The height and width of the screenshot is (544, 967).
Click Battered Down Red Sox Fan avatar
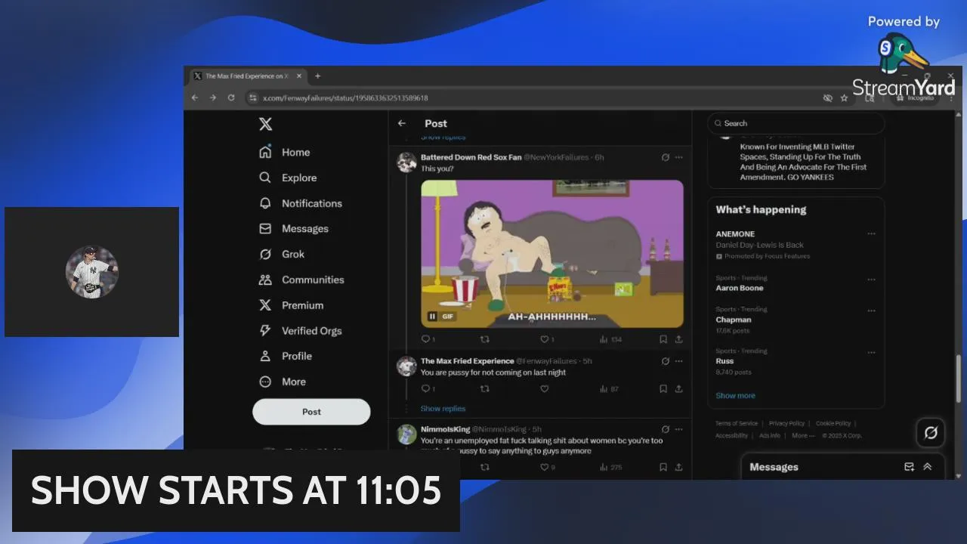pyautogui.click(x=406, y=162)
